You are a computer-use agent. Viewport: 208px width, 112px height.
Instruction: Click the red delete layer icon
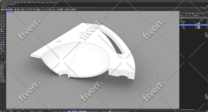coord(184,15)
